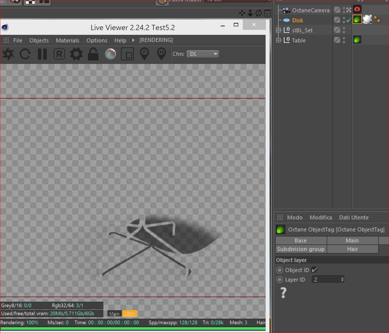Activate the F focus picker pin
389x333 pixels.
tap(144, 54)
